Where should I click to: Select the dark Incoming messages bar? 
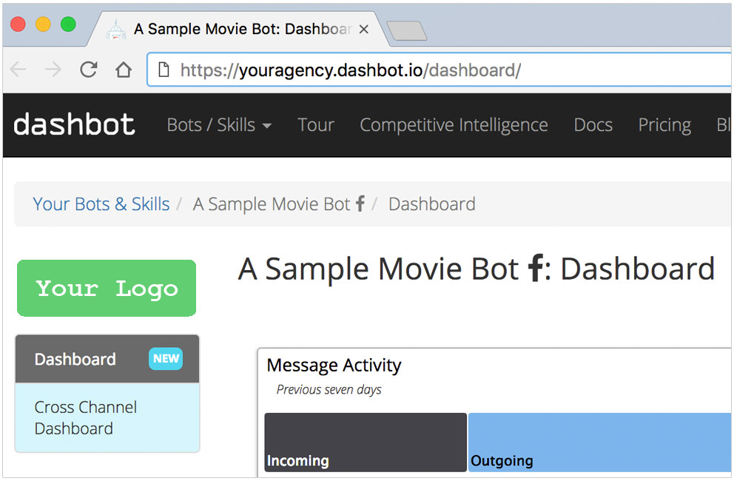pos(366,442)
